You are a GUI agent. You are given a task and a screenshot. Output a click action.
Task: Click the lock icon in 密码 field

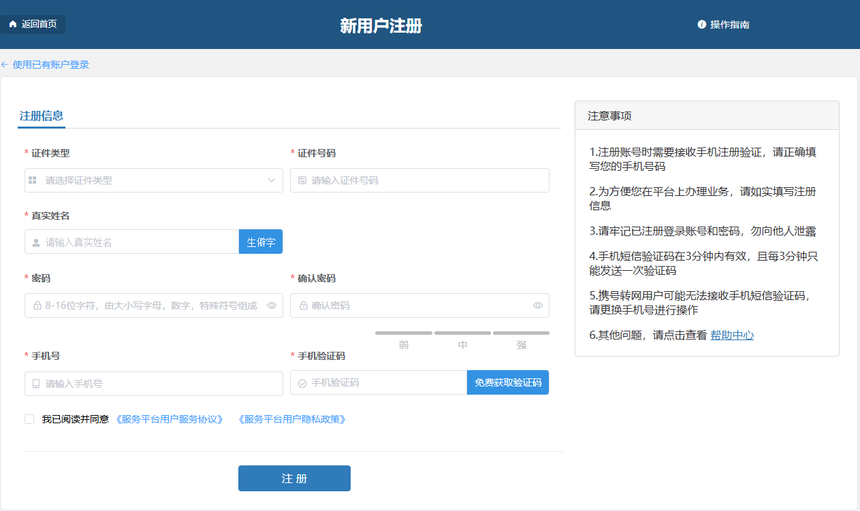[37, 306]
